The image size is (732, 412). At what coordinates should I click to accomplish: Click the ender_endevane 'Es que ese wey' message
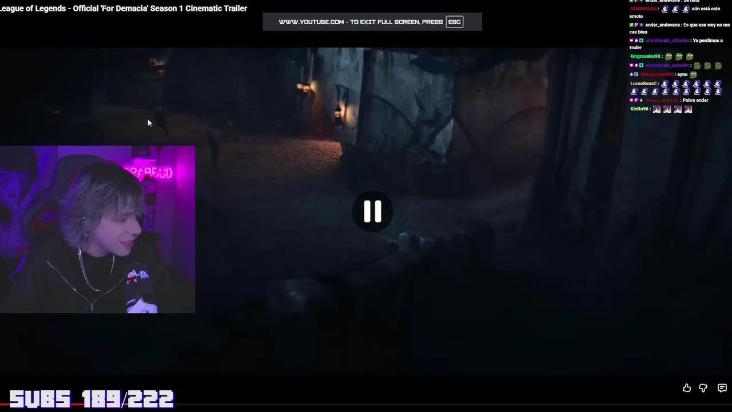678,28
